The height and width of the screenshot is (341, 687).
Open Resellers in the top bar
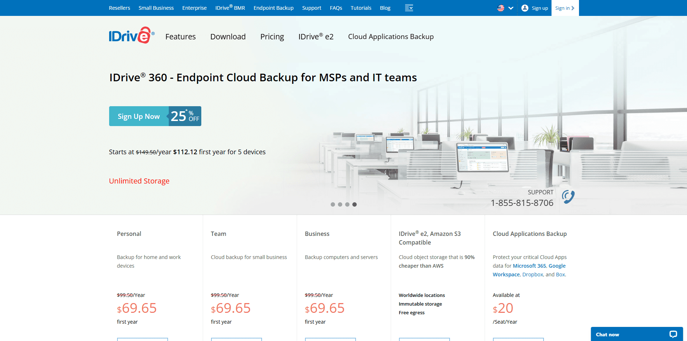[119, 8]
